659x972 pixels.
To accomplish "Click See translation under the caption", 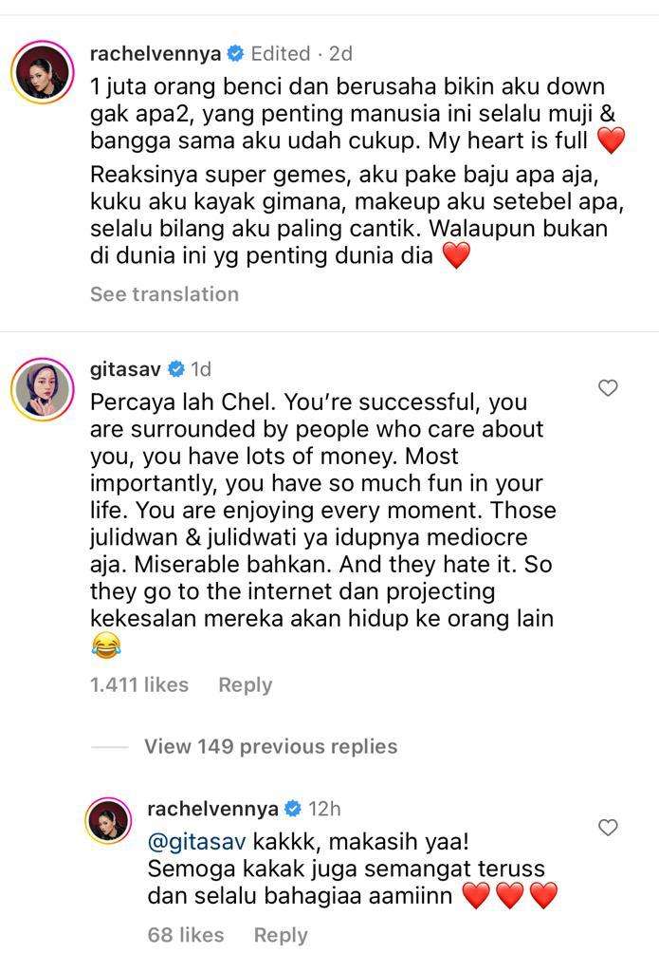I will pos(164,294).
